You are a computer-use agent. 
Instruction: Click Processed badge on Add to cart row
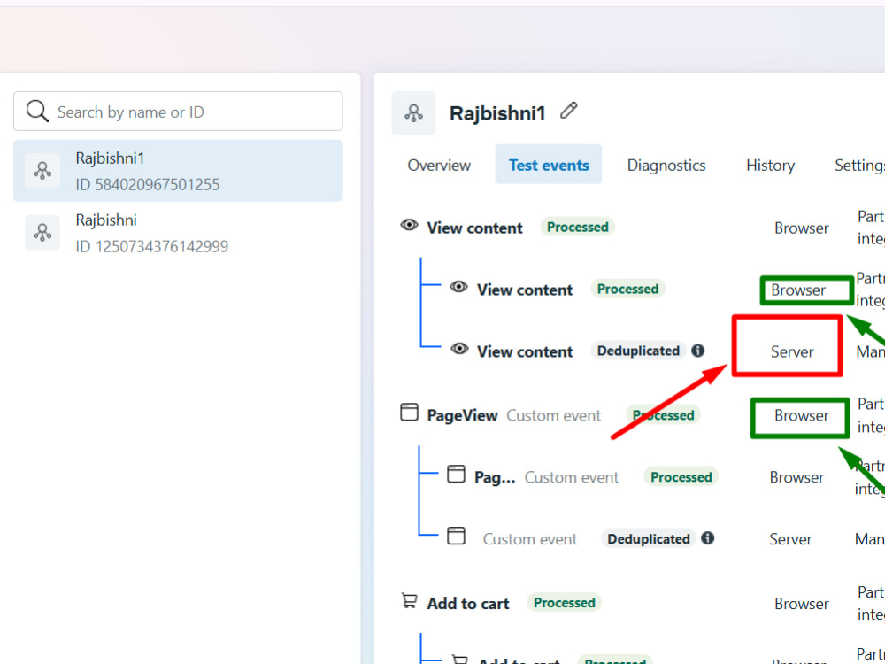[x=565, y=602]
